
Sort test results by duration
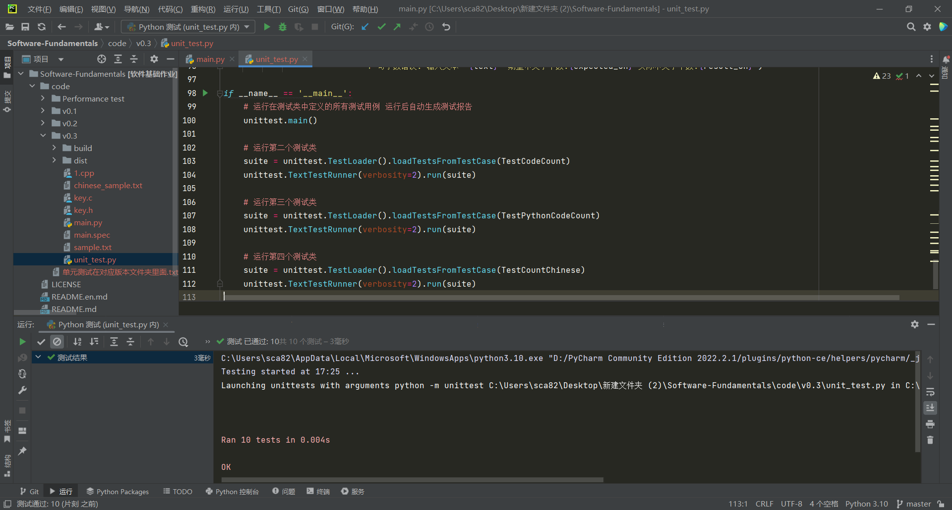tap(94, 342)
